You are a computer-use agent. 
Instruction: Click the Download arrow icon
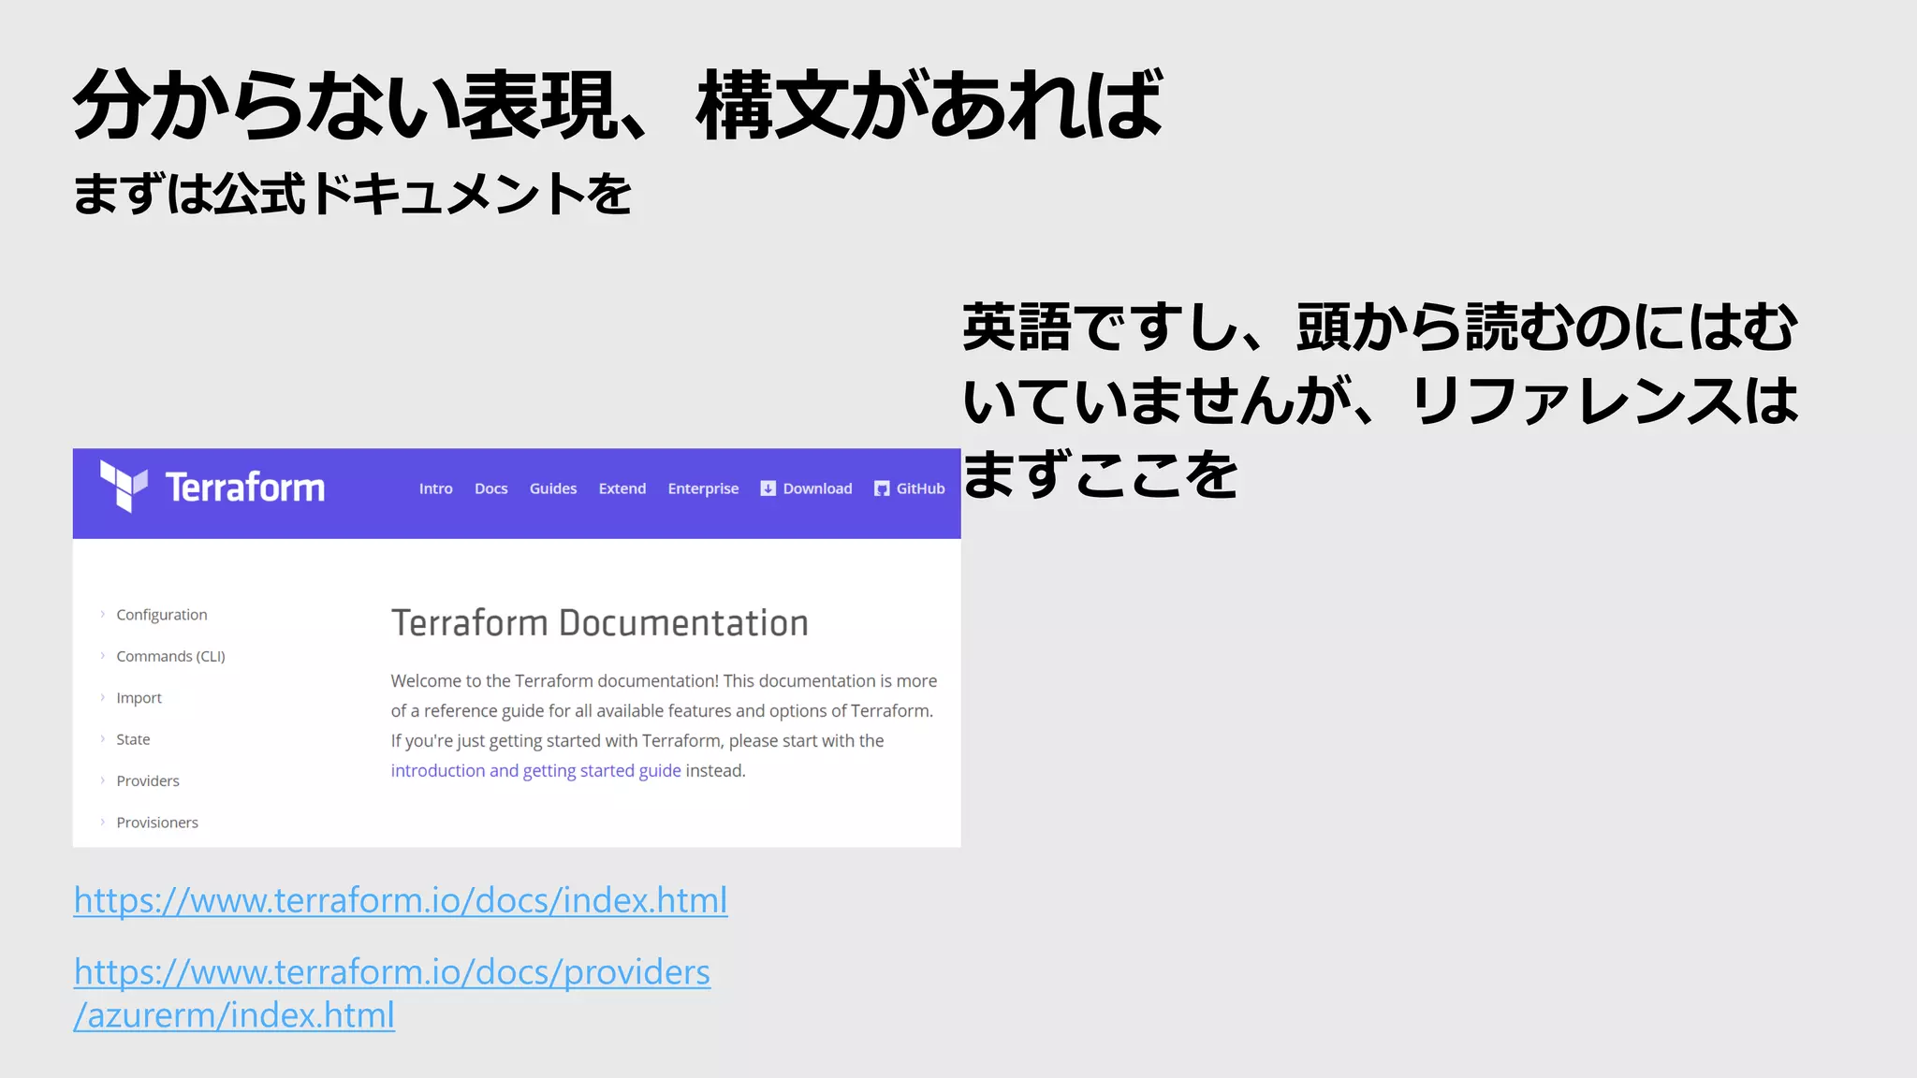tap(768, 488)
